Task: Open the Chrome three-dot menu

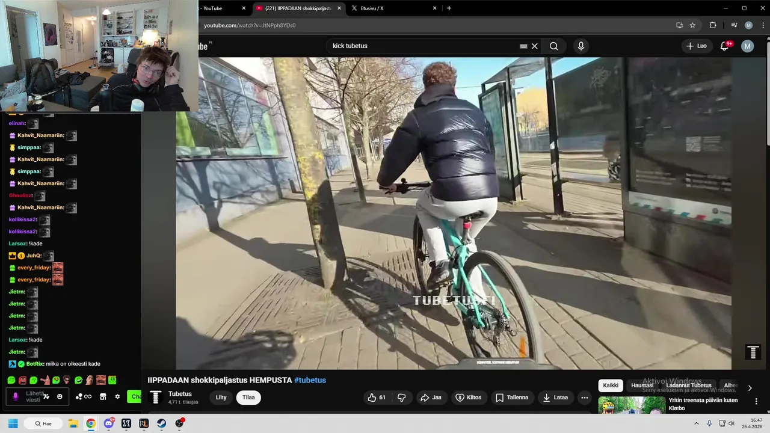Action: click(763, 25)
